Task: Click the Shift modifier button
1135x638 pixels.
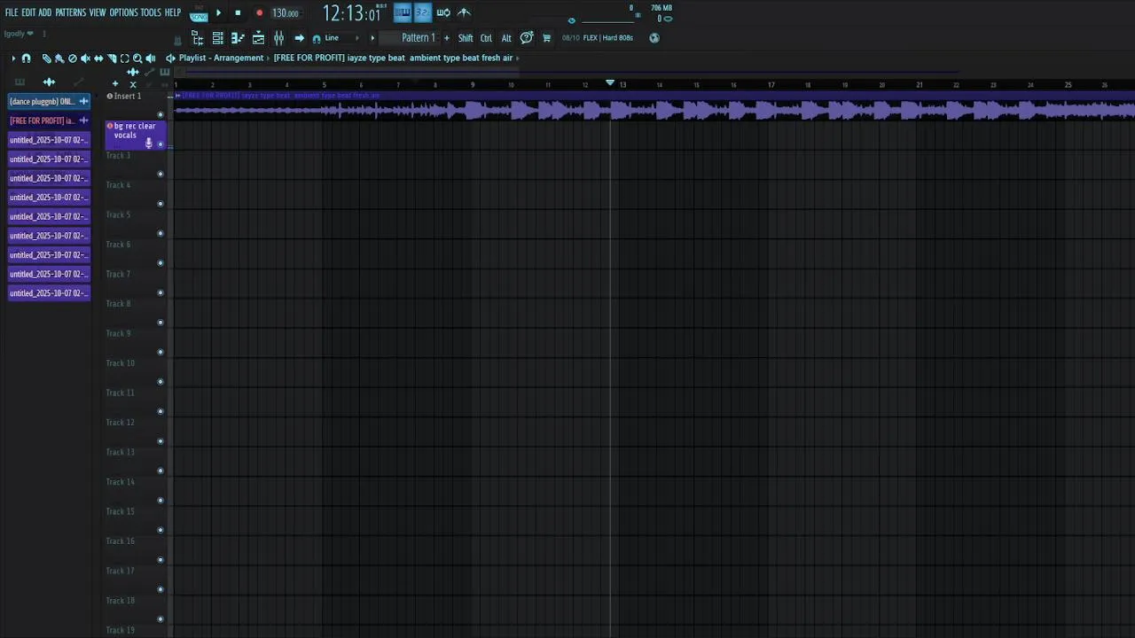Action: click(466, 38)
